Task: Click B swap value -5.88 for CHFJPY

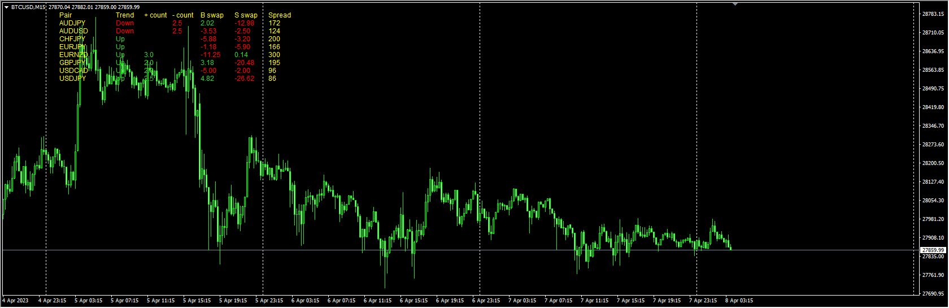Action: click(x=208, y=39)
